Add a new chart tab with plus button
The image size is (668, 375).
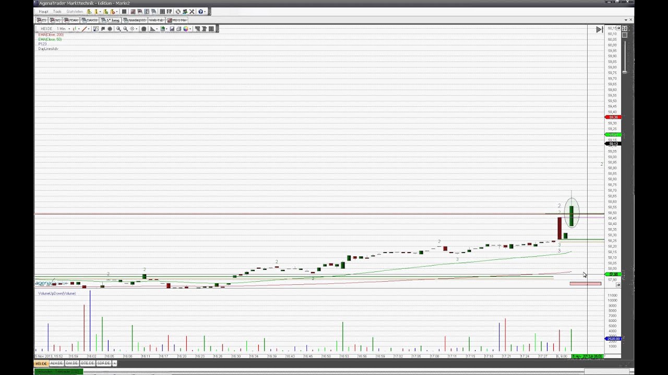click(x=114, y=363)
